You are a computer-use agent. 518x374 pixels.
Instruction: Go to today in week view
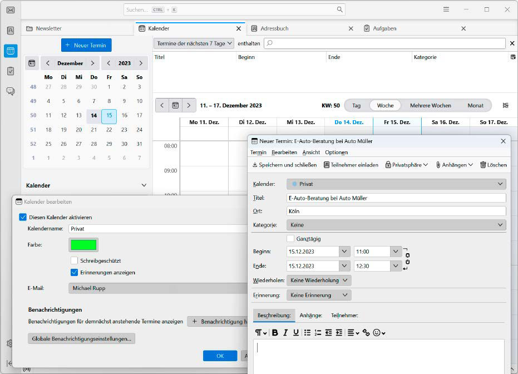pyautogui.click(x=175, y=105)
